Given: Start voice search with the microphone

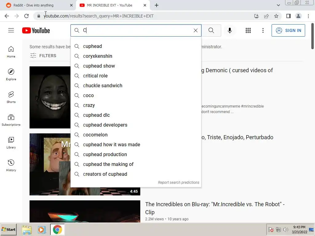Looking at the screenshot, I should click(229, 30).
